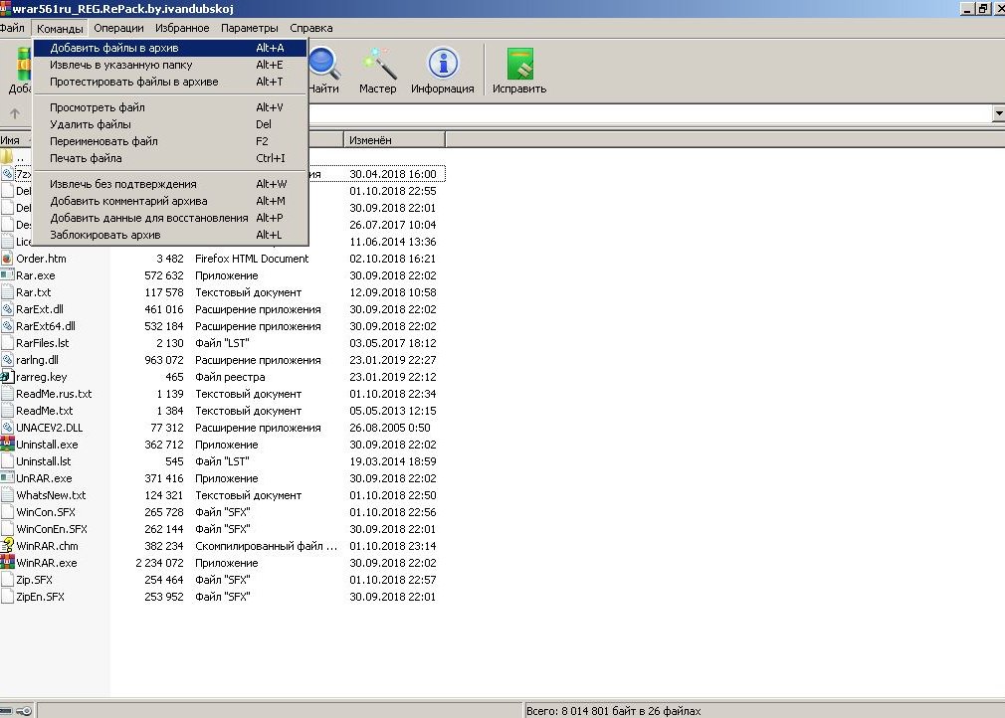1005x718 pixels.
Task: Click the date 11.06.2014 13:36
Action: (x=393, y=242)
